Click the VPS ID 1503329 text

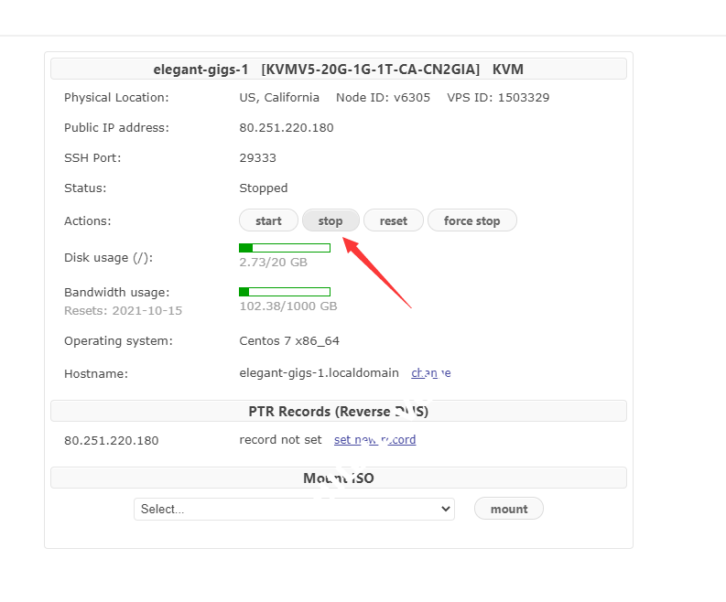coord(498,98)
